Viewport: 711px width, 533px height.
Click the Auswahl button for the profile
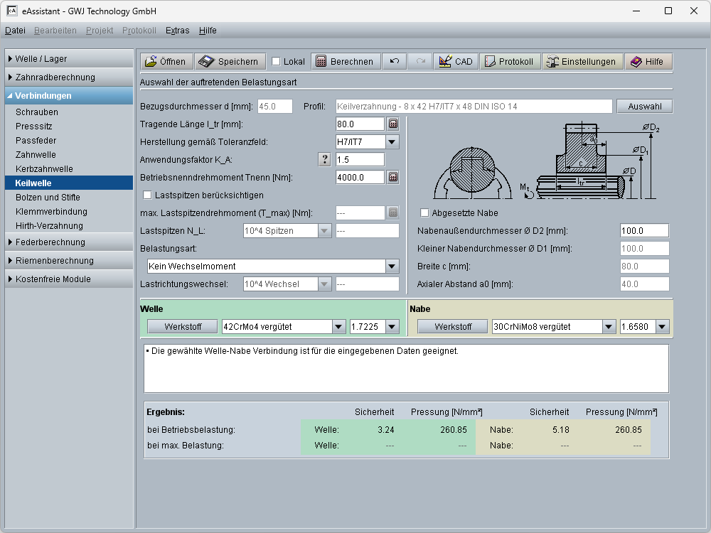tap(644, 107)
